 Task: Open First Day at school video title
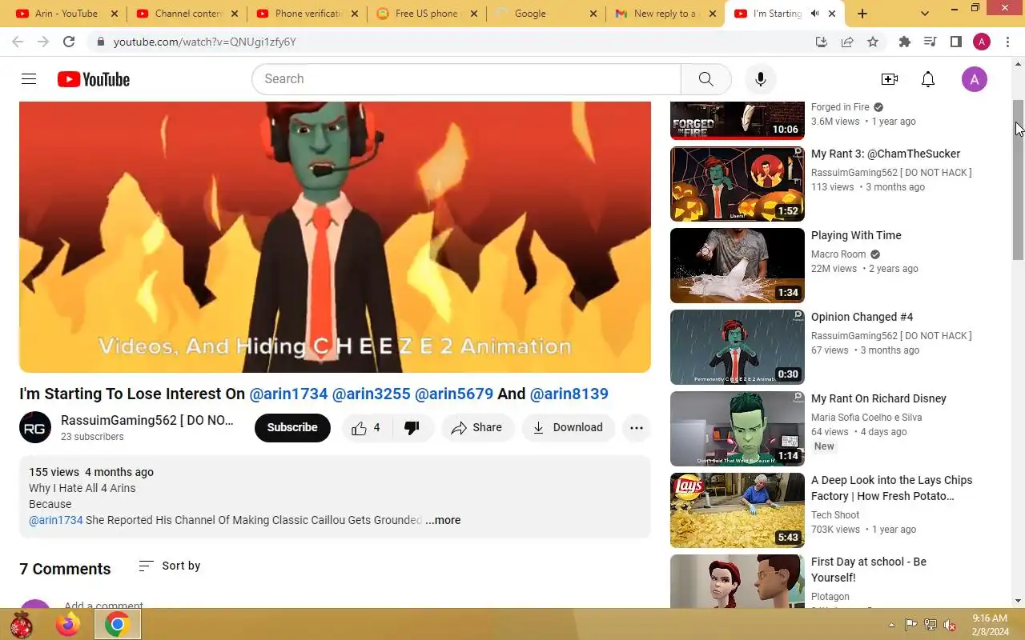point(869,570)
